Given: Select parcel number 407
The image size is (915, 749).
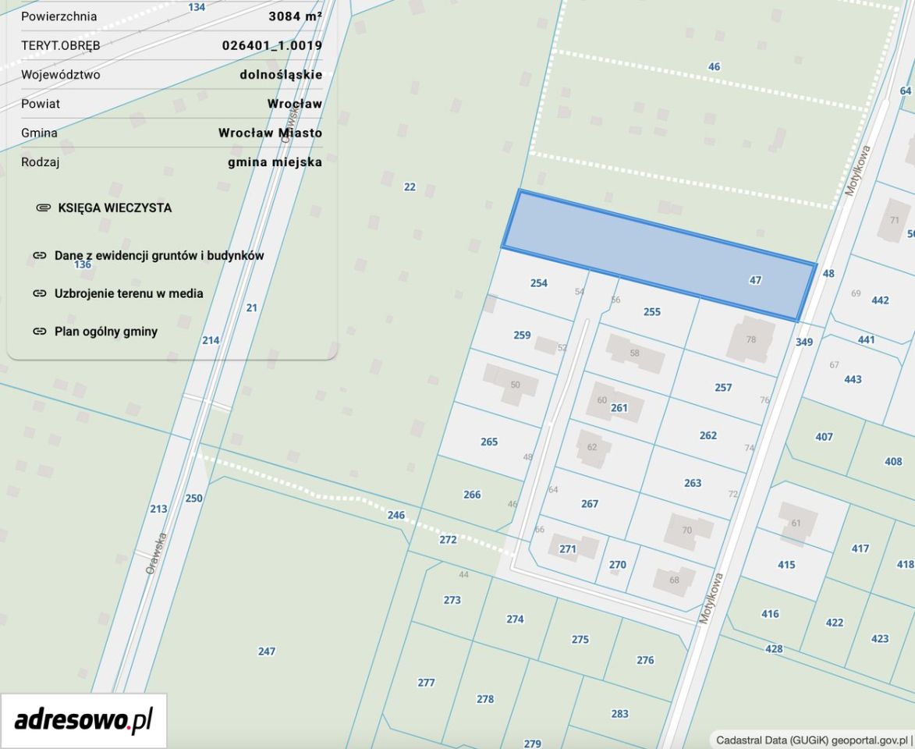Looking at the screenshot, I should click(x=824, y=437).
